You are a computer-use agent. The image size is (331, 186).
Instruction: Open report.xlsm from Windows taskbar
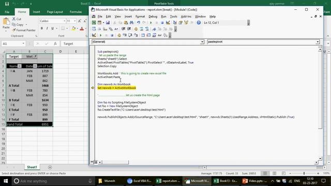(x=168, y=181)
